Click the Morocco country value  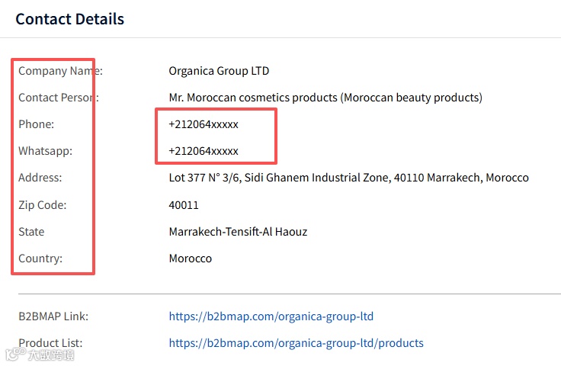[191, 258]
